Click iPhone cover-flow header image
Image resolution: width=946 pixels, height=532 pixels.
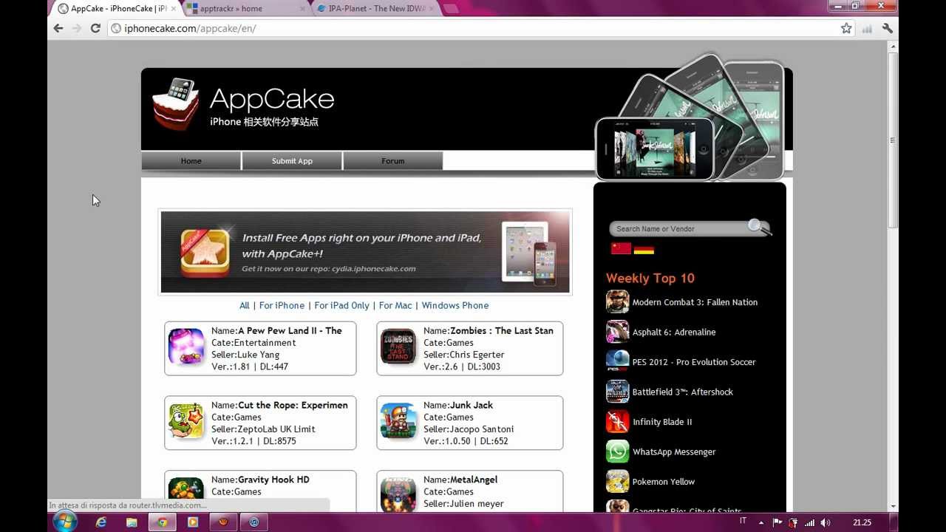[x=689, y=118]
